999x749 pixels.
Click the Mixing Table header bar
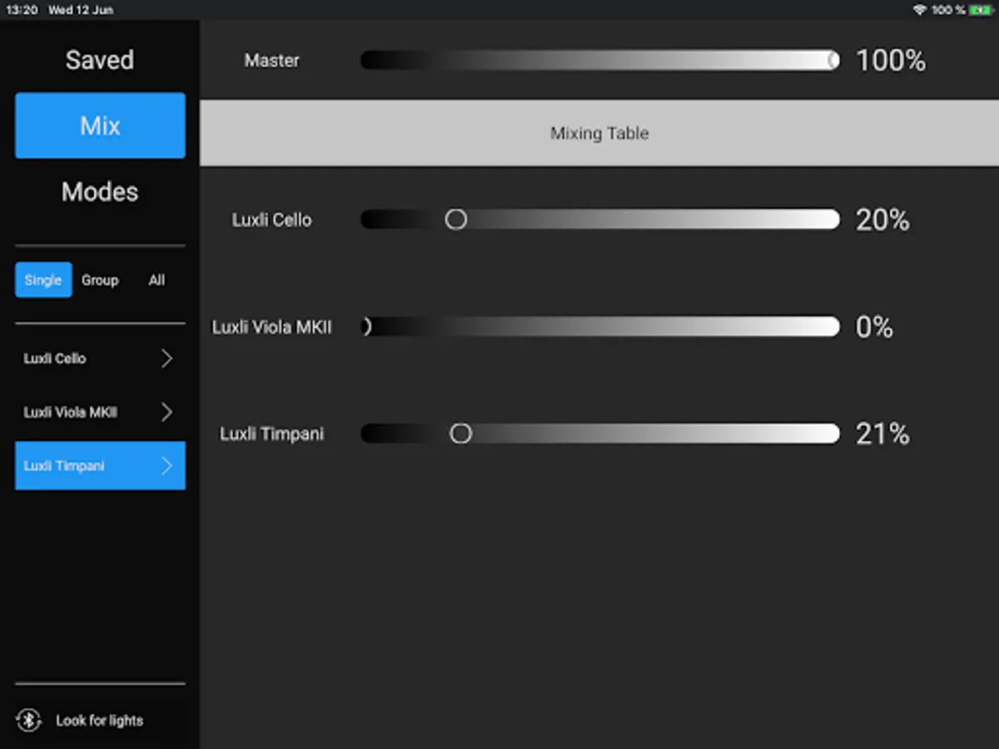click(599, 133)
